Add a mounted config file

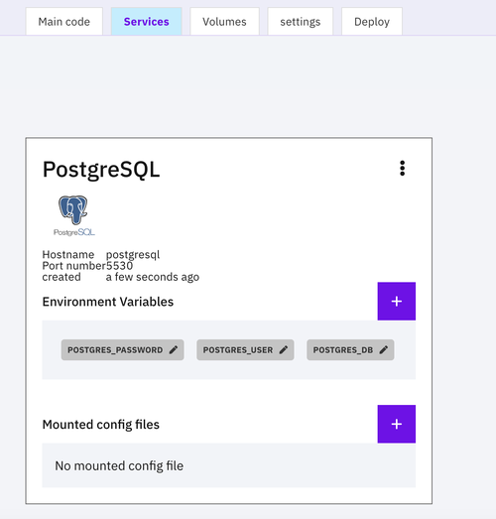coord(397,424)
